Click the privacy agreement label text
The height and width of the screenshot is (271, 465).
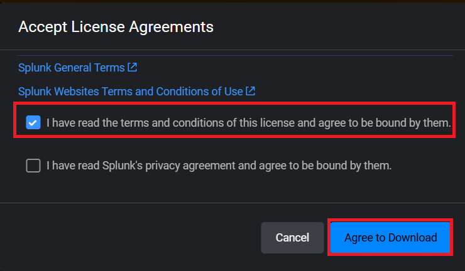(x=219, y=166)
